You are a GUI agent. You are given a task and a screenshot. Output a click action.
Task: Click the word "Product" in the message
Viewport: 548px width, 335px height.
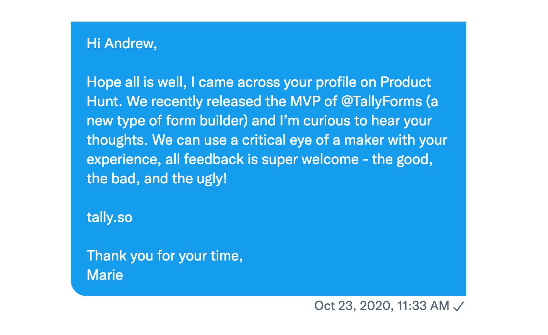click(x=406, y=82)
